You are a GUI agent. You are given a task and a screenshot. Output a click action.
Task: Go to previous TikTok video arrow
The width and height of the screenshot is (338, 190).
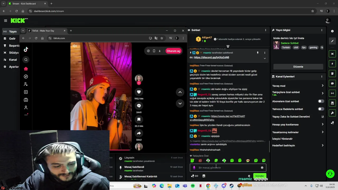pos(180,92)
